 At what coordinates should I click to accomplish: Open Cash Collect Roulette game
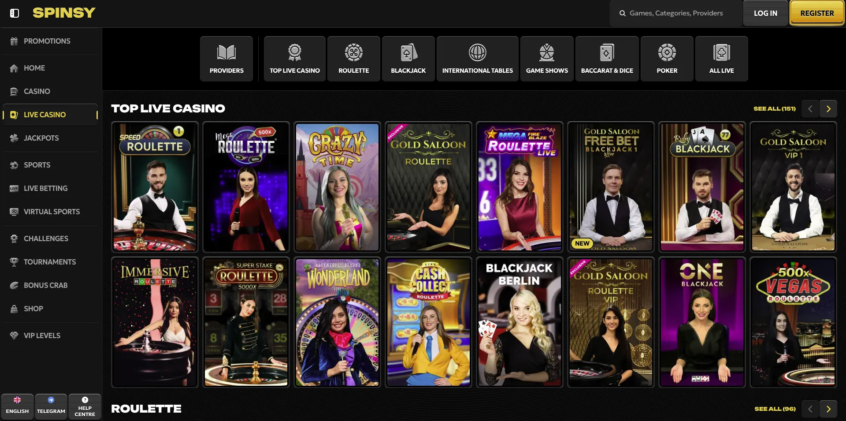pyautogui.click(x=428, y=322)
